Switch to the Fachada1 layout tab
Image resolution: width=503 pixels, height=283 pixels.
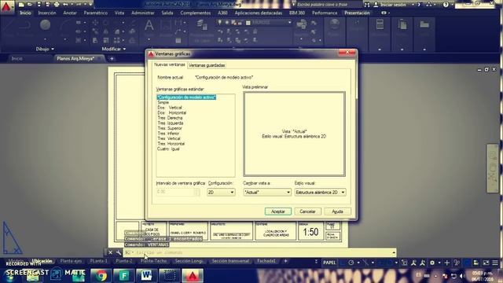tap(266, 261)
